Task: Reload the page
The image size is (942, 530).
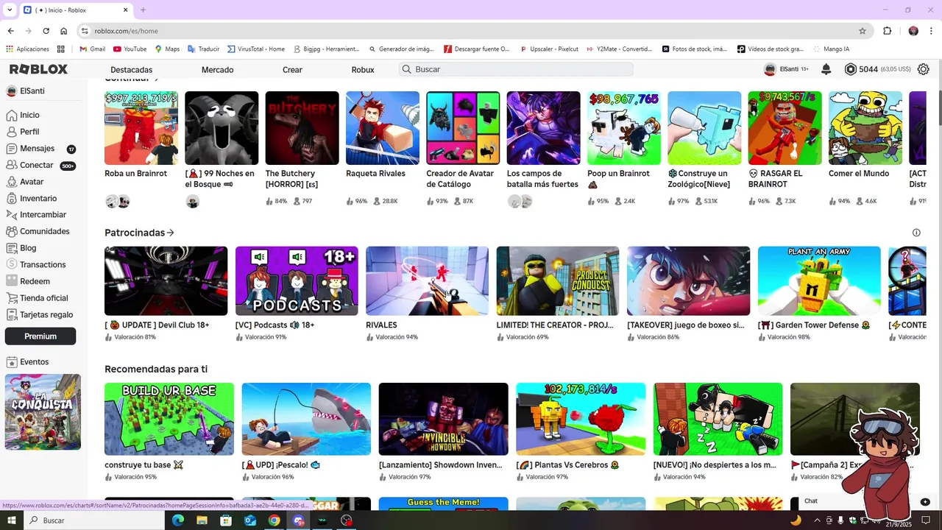Action: 46,31
